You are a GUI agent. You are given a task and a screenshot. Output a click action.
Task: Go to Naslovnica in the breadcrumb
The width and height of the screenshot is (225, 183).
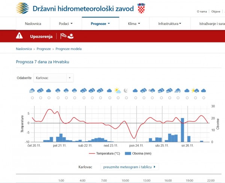tap(24, 49)
